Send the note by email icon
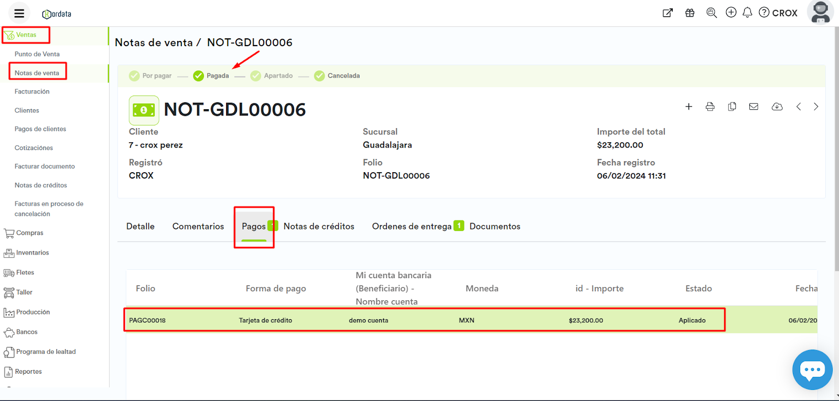The image size is (839, 401). tap(754, 107)
